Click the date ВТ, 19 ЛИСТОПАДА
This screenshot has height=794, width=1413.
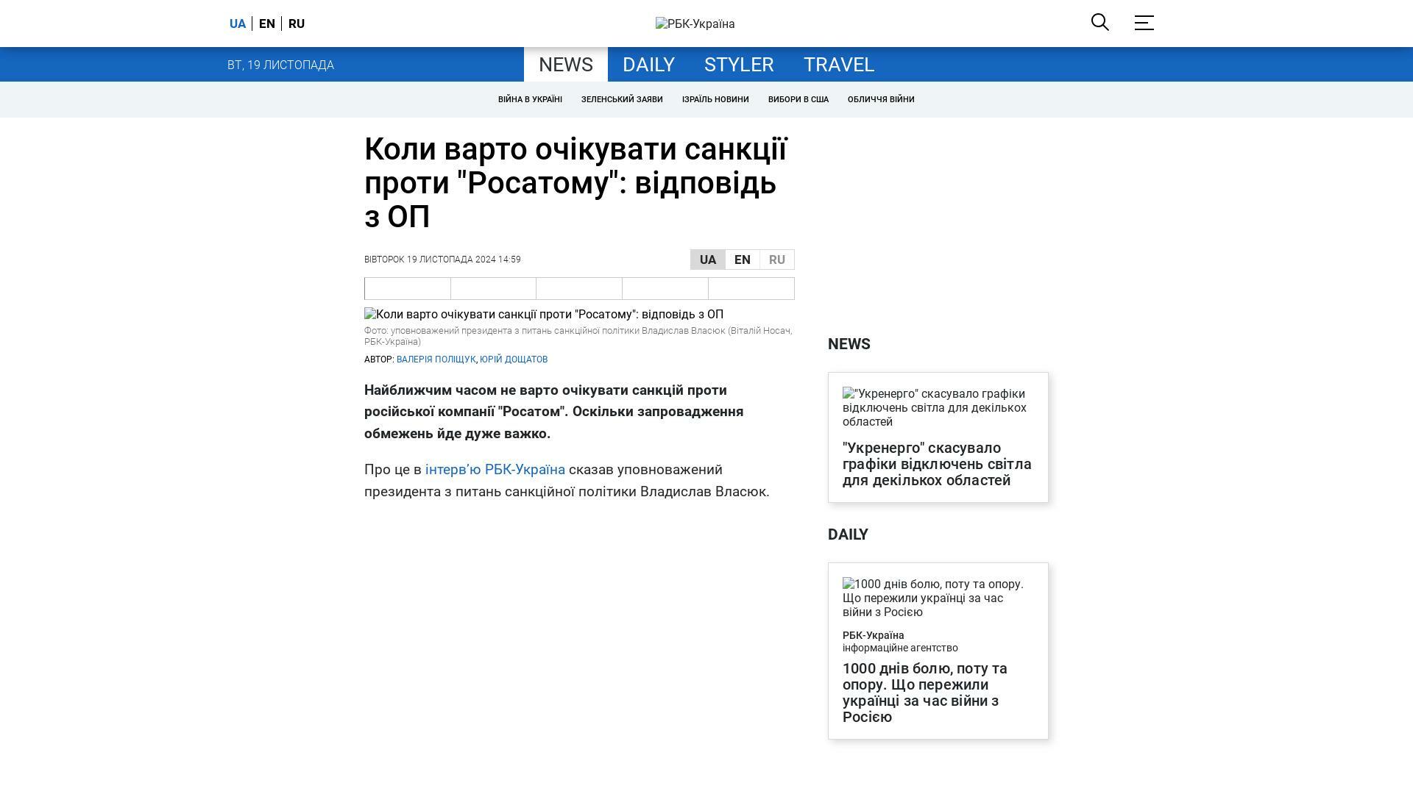tap(280, 65)
